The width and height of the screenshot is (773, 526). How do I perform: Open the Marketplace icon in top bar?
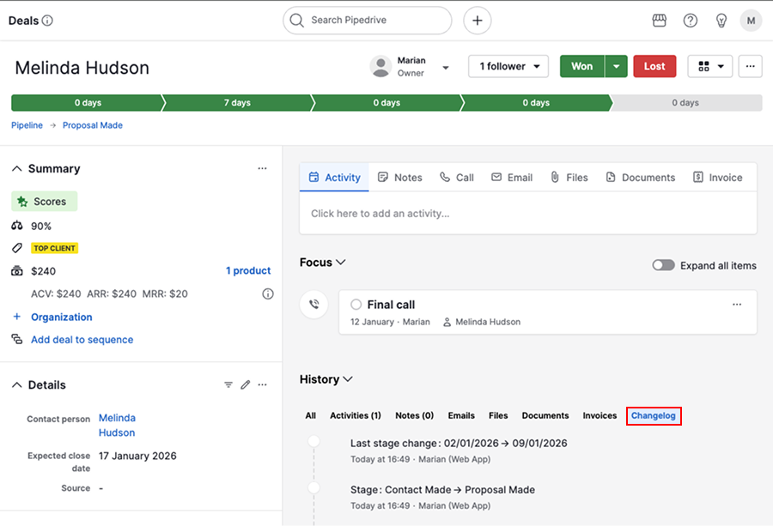pyautogui.click(x=660, y=21)
